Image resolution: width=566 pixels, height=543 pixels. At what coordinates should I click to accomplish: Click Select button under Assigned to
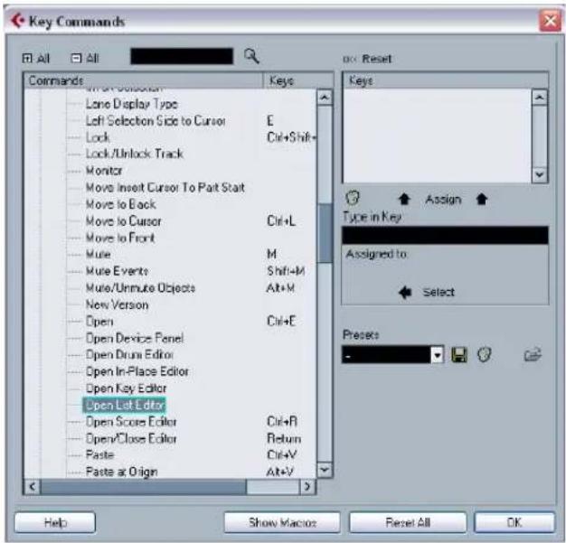point(439,292)
